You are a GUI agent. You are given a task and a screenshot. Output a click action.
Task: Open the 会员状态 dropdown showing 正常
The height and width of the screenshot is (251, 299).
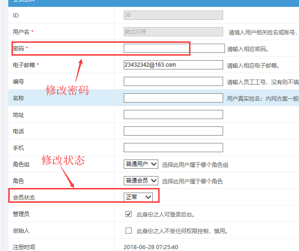click(138, 197)
